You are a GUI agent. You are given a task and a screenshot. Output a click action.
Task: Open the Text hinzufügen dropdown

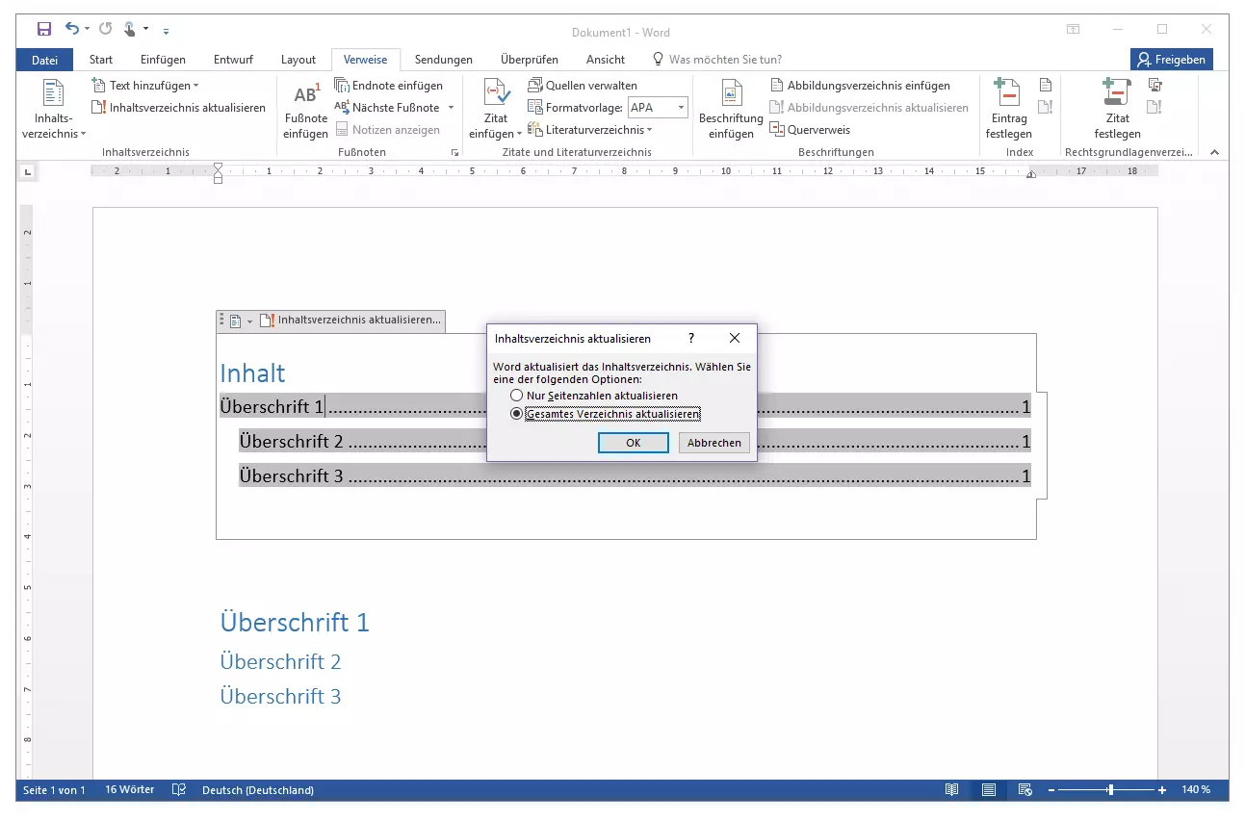pos(145,86)
